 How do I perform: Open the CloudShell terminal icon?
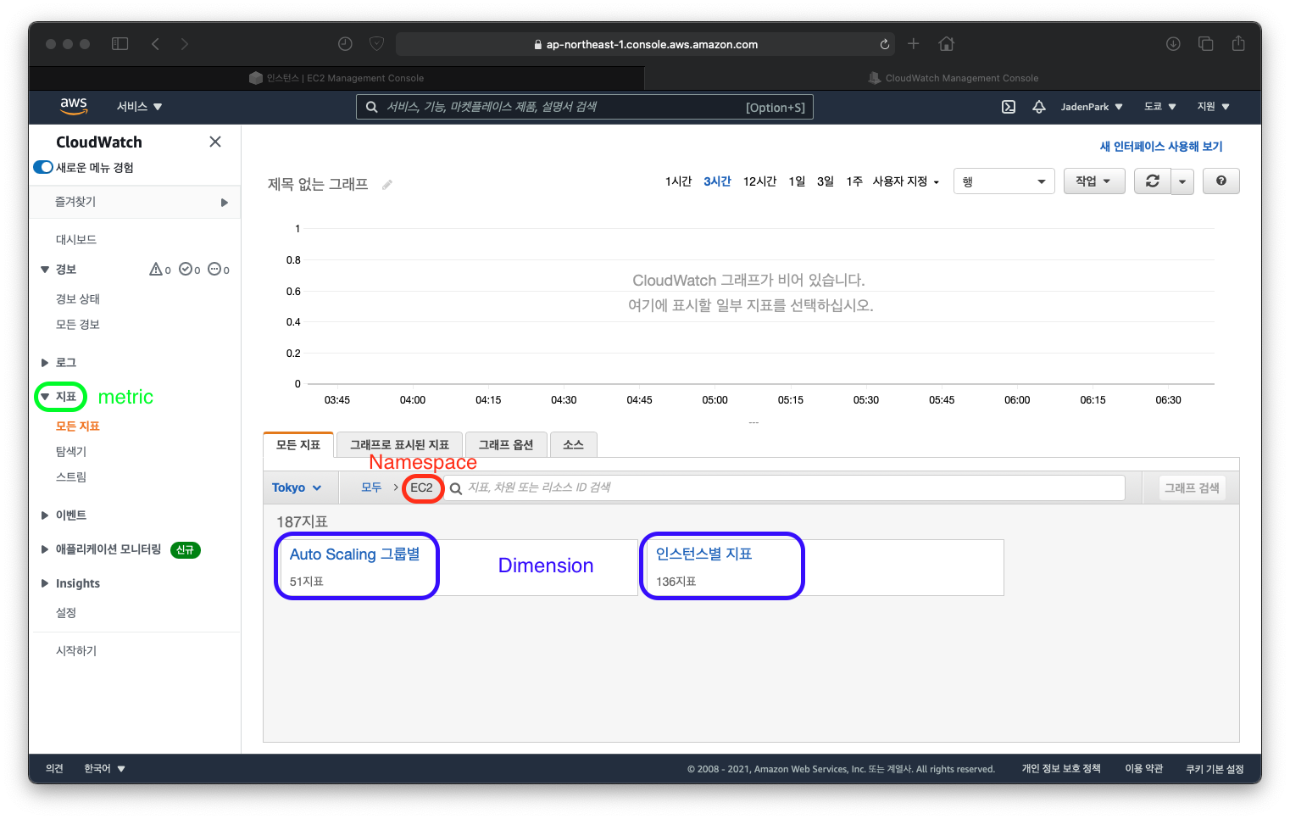1009,107
